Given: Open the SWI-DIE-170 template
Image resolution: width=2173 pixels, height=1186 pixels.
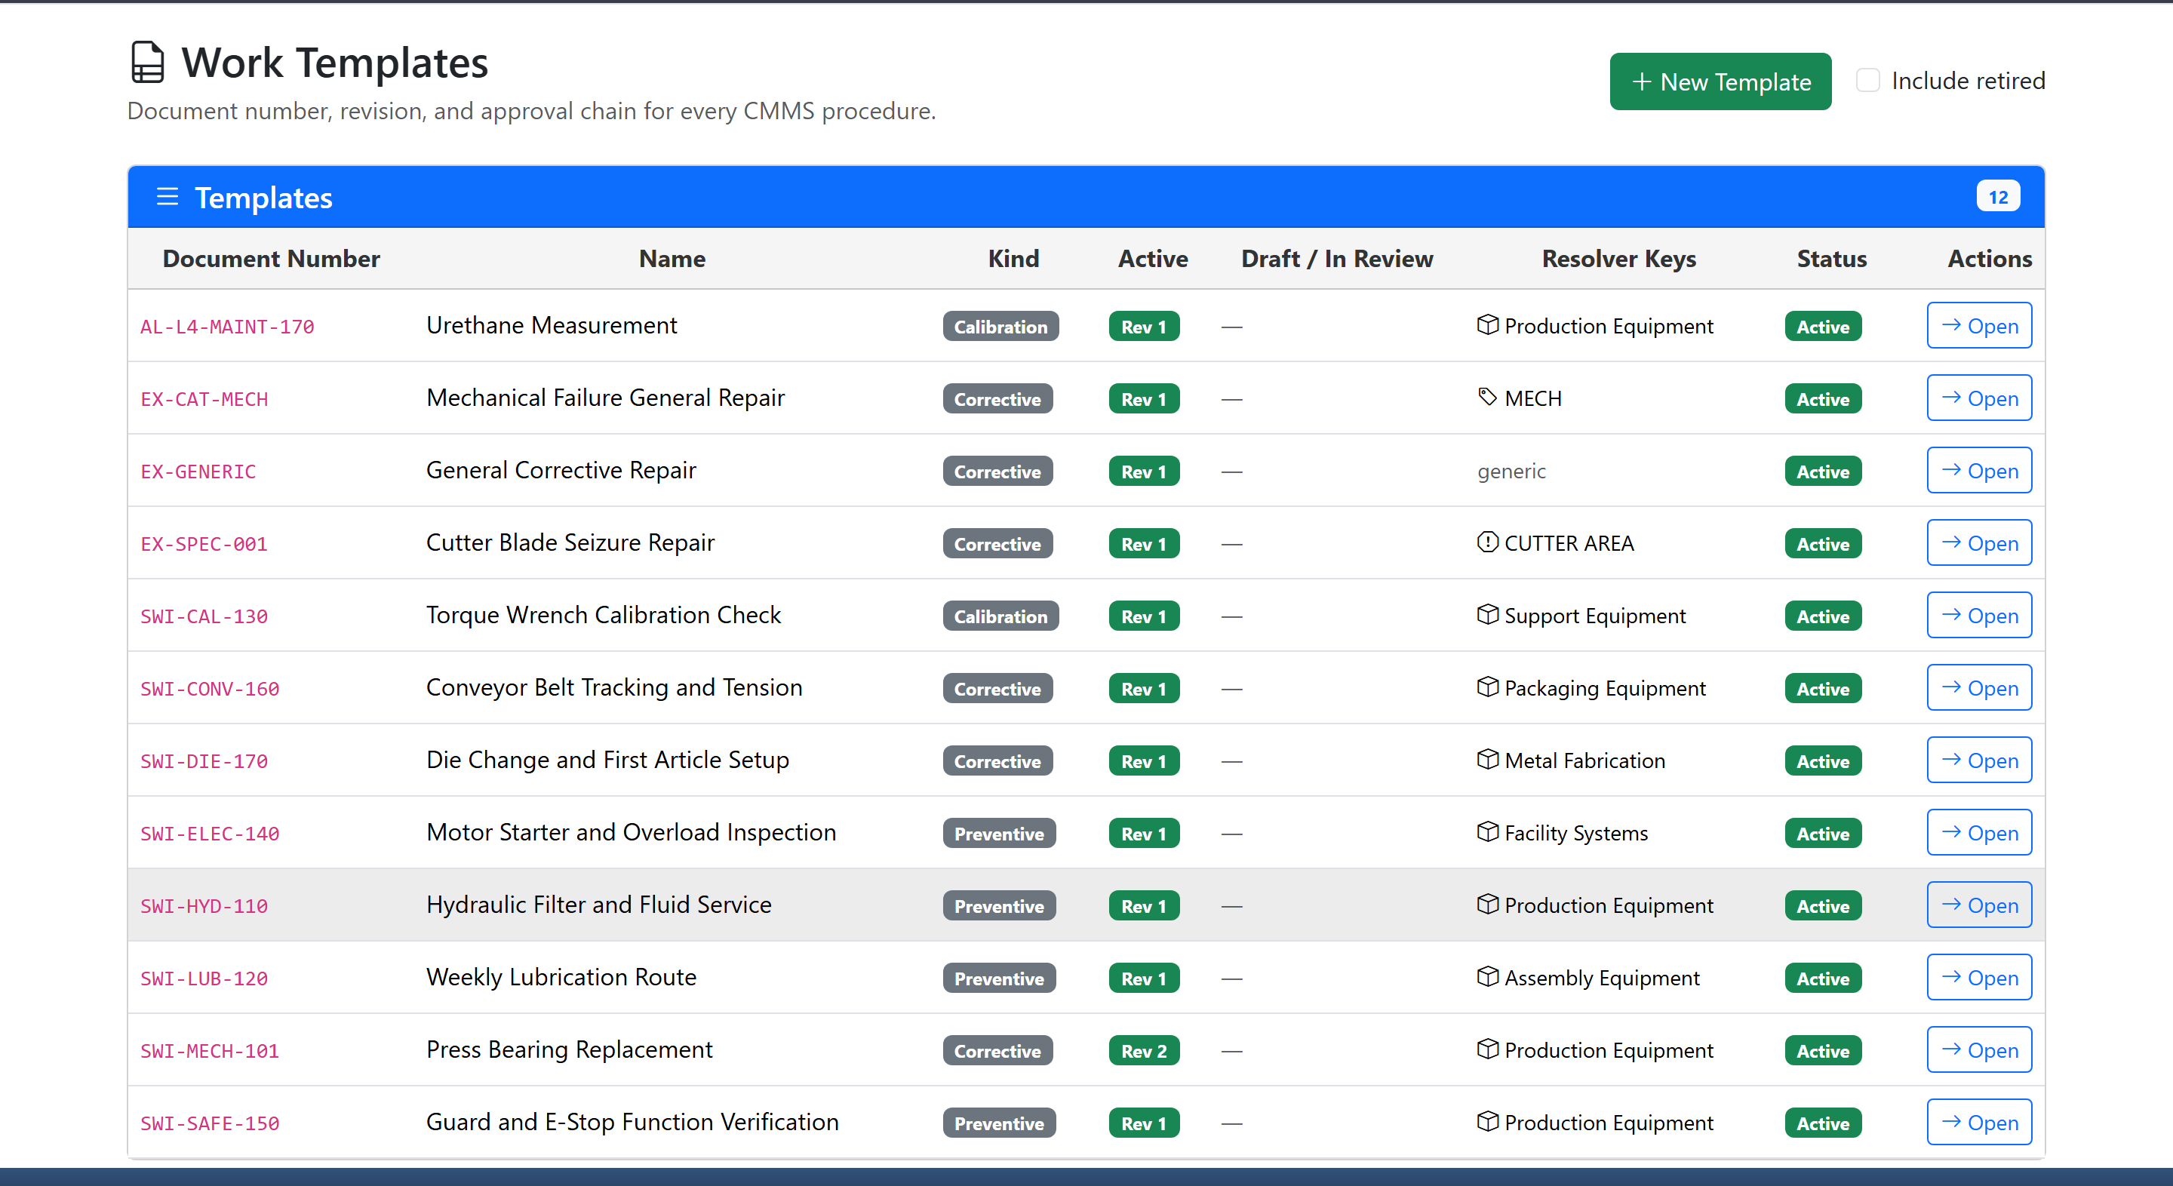Looking at the screenshot, I should [x=1979, y=760].
